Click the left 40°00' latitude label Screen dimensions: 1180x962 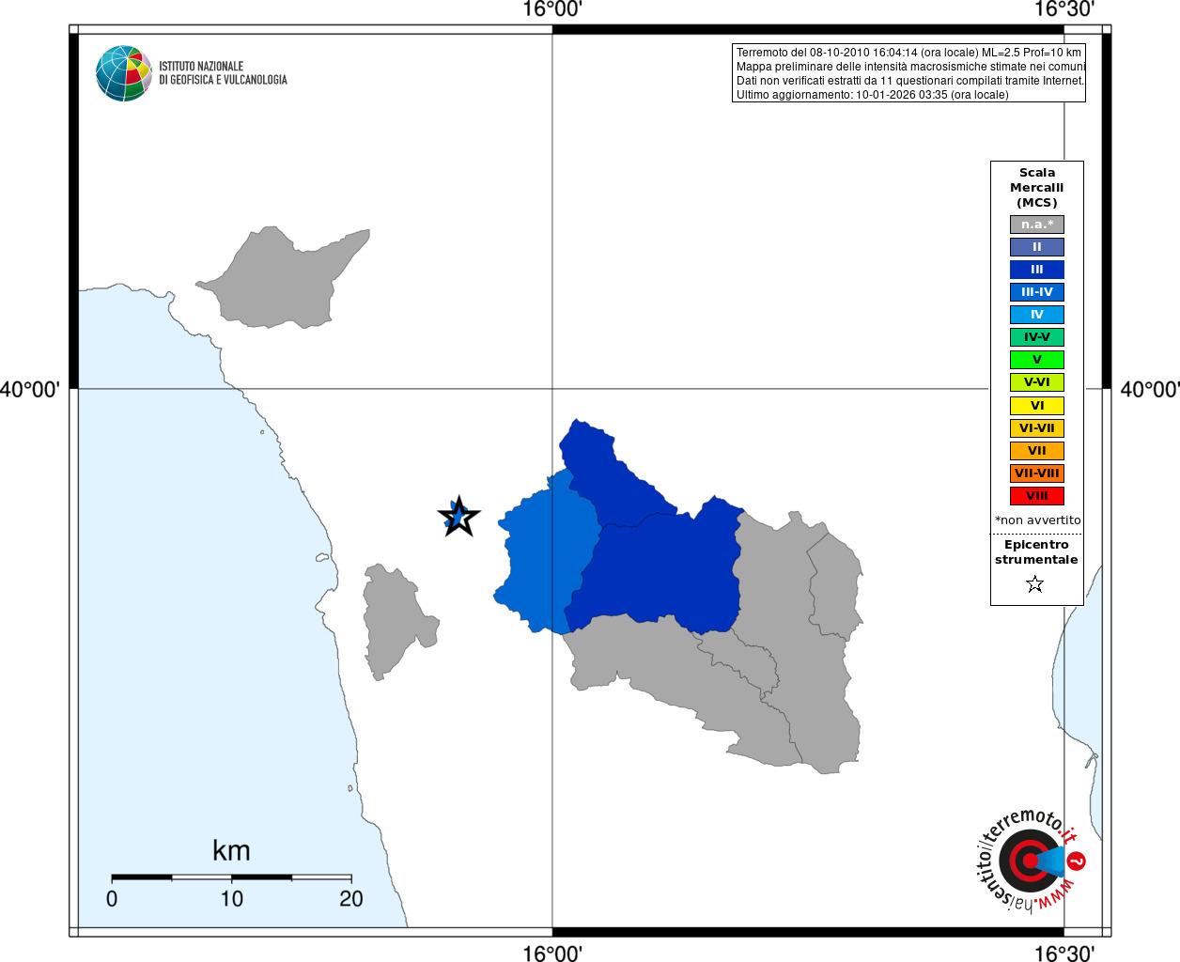(30, 389)
